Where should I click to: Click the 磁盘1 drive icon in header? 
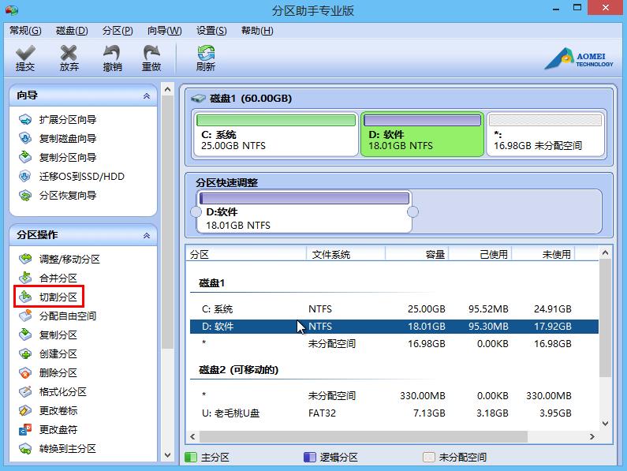pos(198,98)
